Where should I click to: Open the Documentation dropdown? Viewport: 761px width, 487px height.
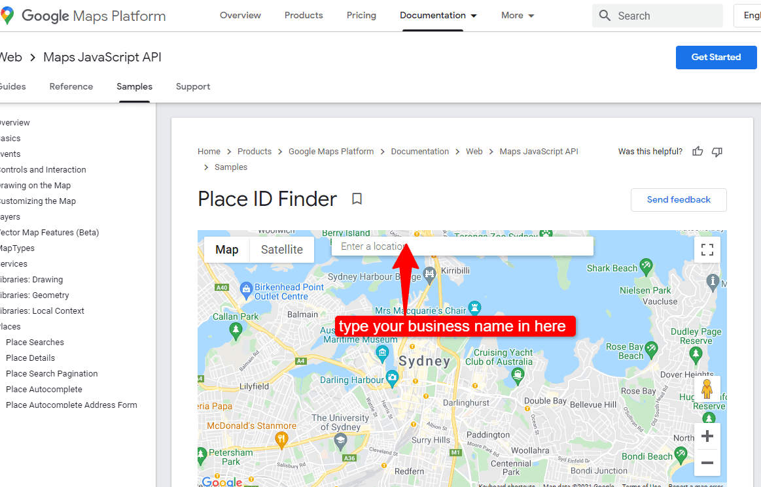click(x=438, y=16)
